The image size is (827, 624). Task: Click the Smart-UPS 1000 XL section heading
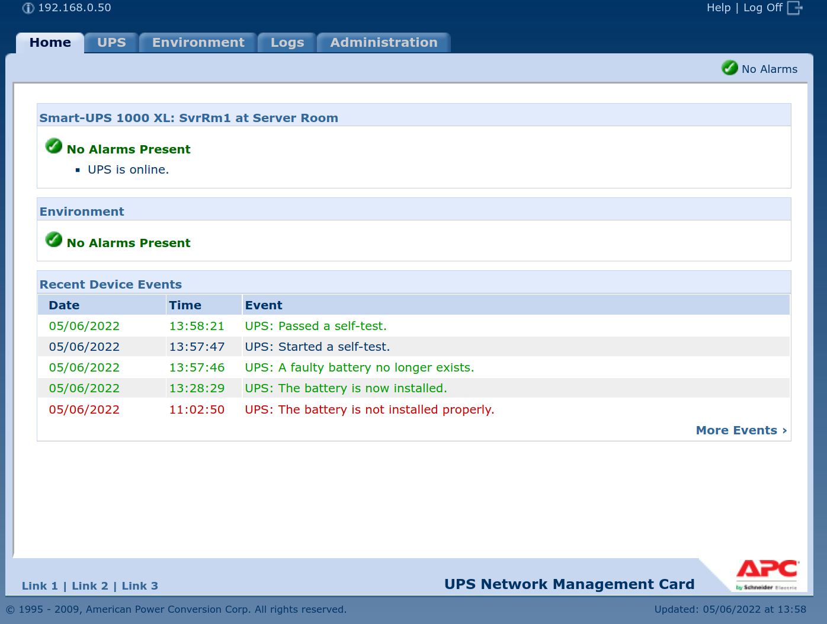click(x=188, y=118)
